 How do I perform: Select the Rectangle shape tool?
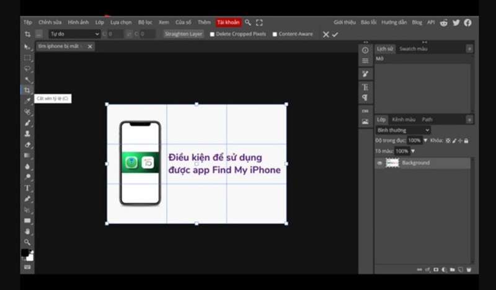point(27,221)
